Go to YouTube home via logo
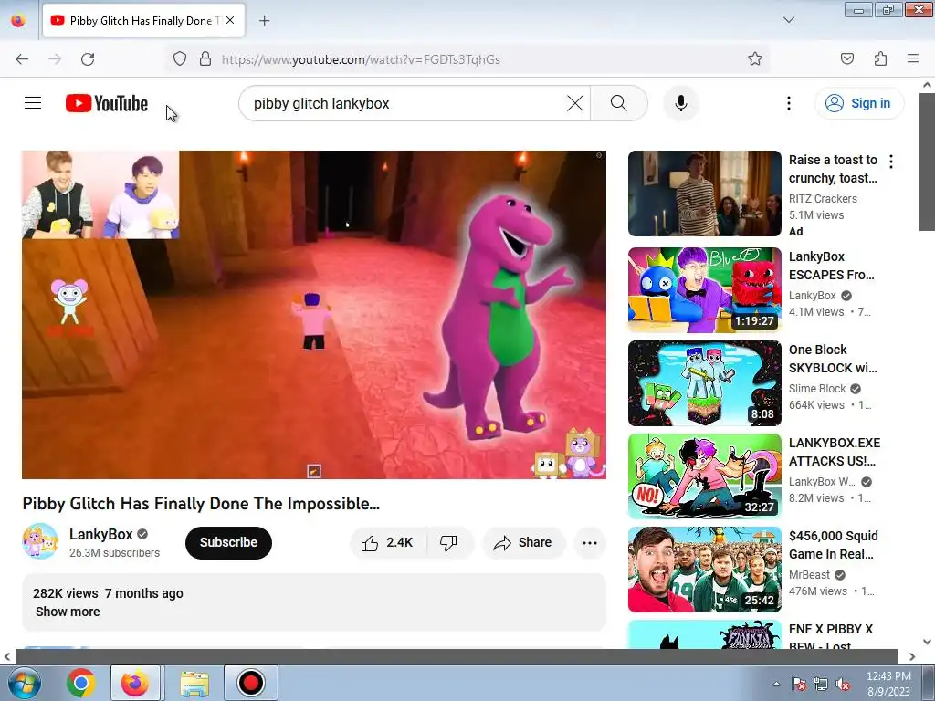Image resolution: width=935 pixels, height=701 pixels. (x=107, y=103)
